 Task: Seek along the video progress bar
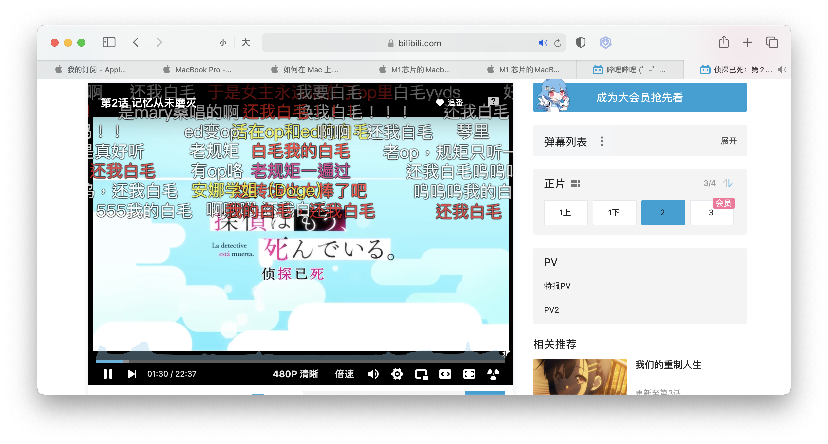tap(300, 361)
